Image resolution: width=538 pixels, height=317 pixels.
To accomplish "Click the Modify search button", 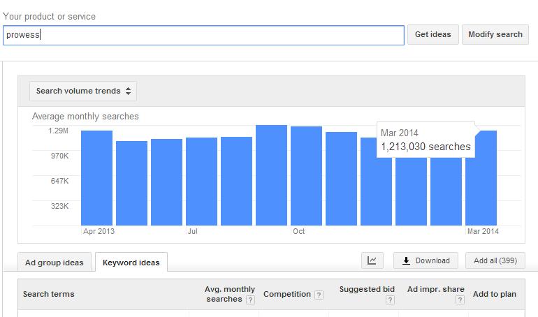I will click(495, 35).
